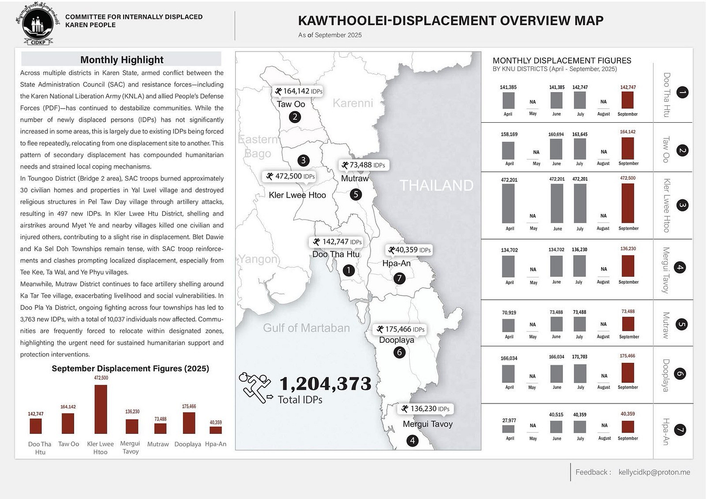706x499 pixels.
Task: Click gray July bar in the Dooplaya monthly row
Action: (x=580, y=374)
